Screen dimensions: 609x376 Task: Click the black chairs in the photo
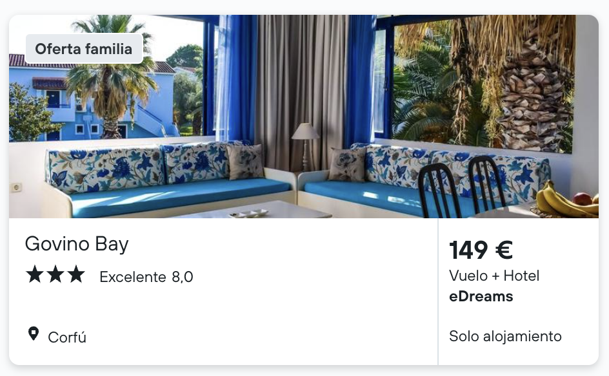click(462, 188)
